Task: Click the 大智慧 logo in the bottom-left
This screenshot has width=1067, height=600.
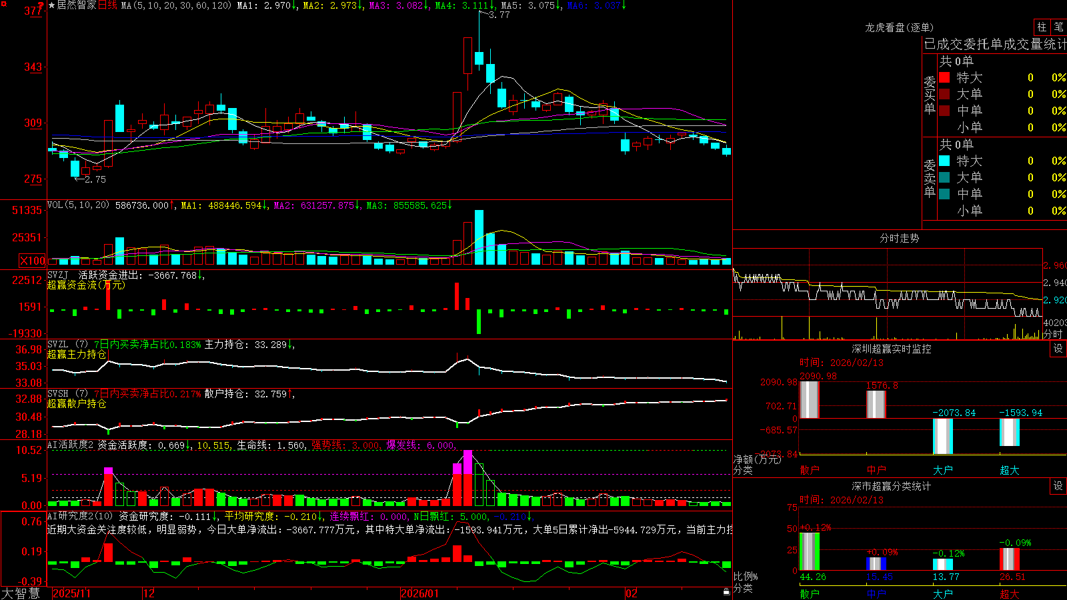Action: point(21,593)
